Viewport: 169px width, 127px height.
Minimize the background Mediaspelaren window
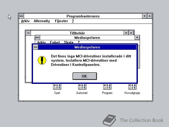click(137, 38)
